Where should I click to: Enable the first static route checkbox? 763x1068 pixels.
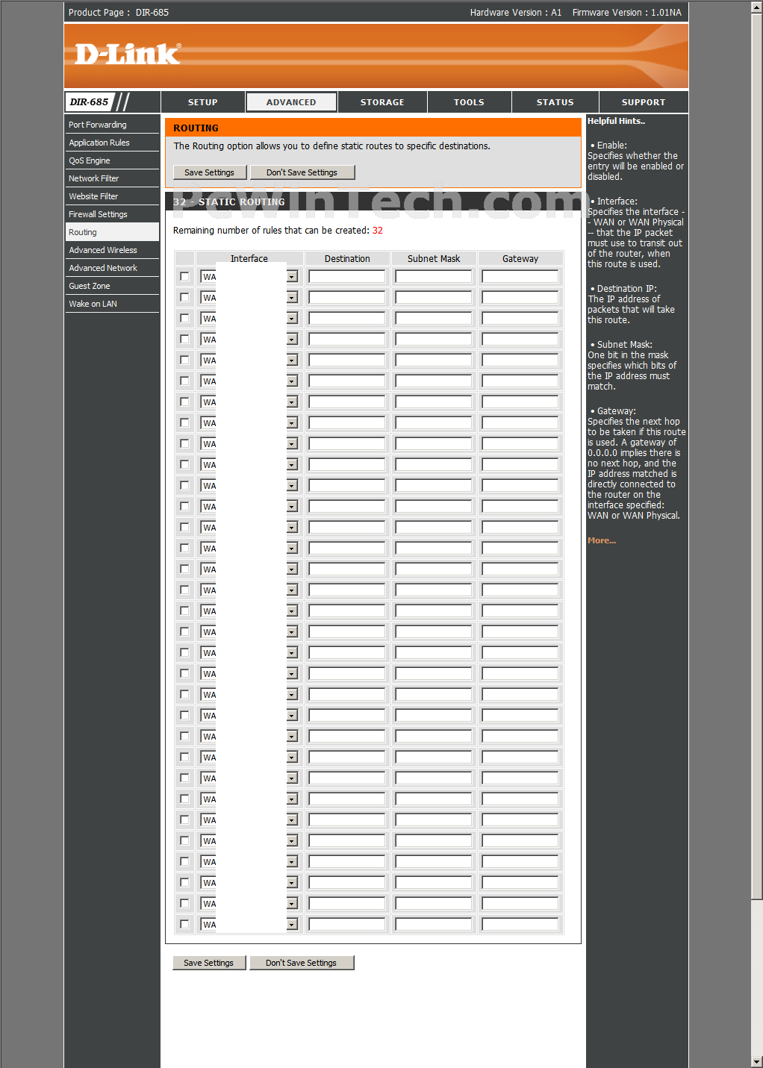tap(184, 276)
